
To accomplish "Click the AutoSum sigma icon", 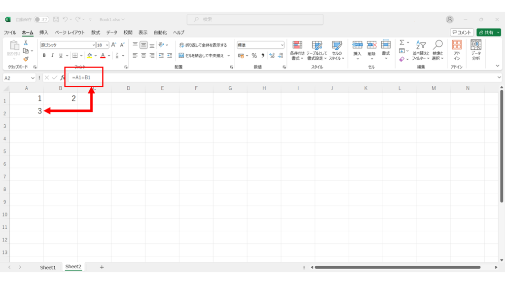I will pos(401,42).
